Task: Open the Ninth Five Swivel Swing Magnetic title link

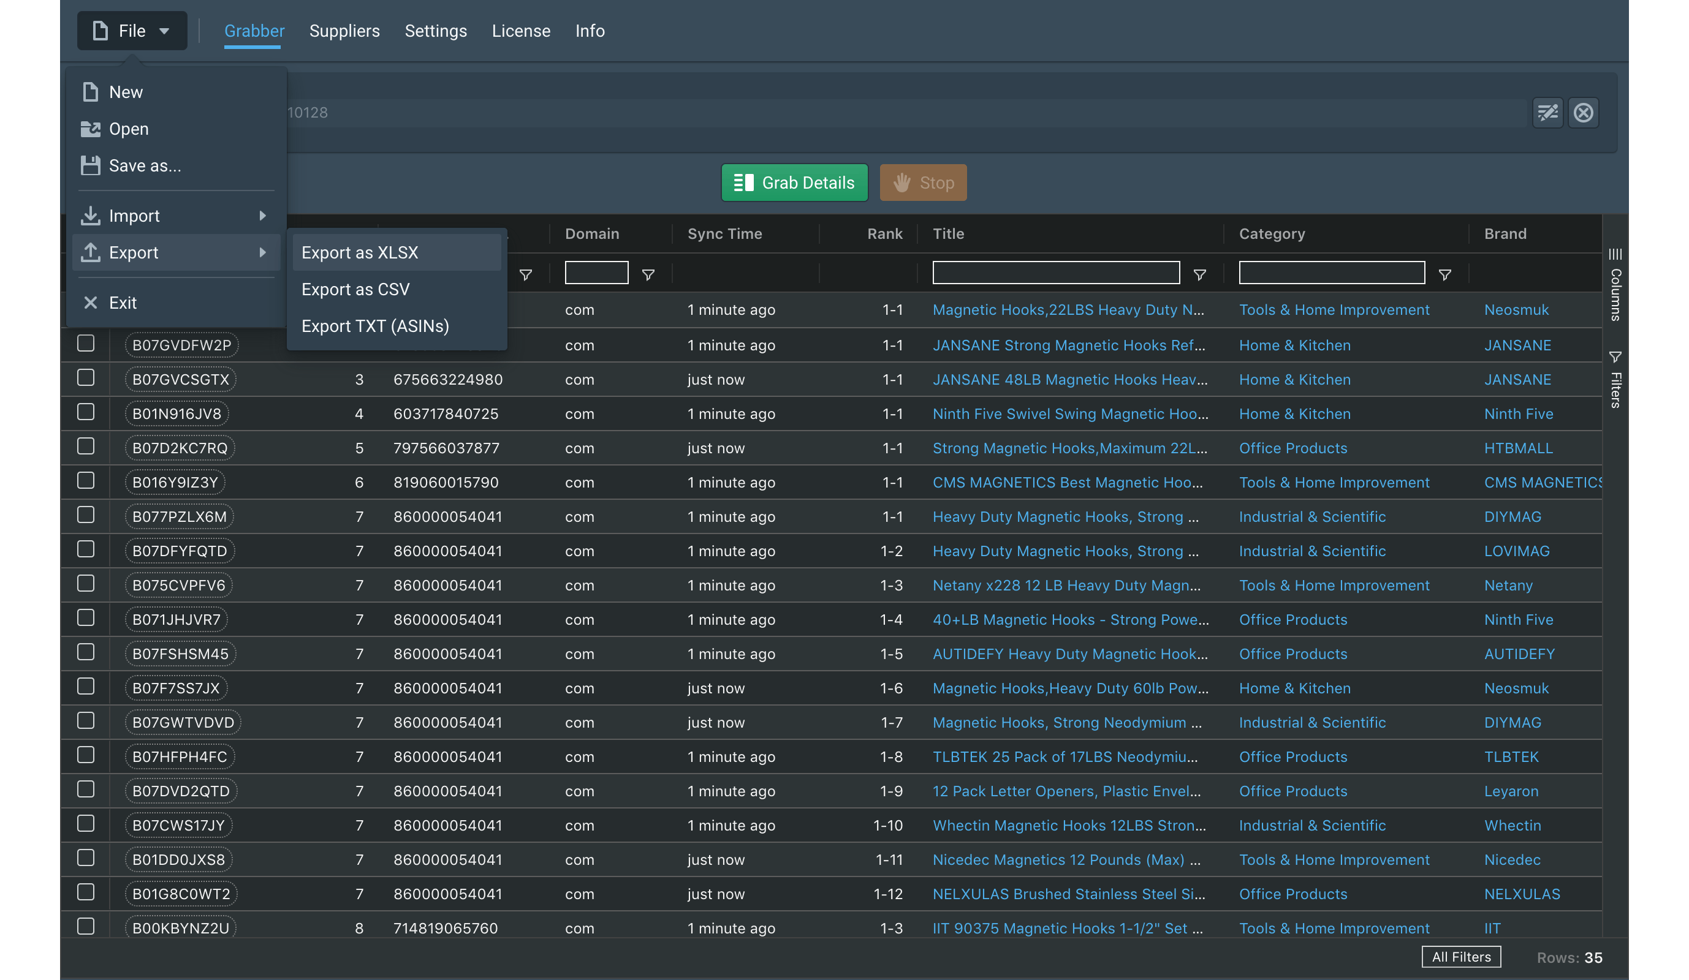Action: [1071, 414]
